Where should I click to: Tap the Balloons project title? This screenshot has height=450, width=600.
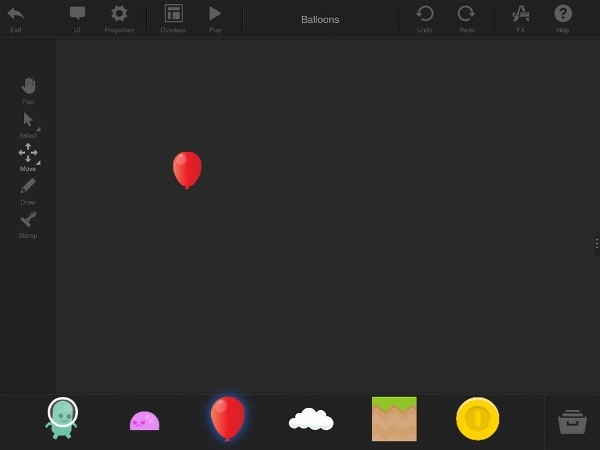(320, 19)
